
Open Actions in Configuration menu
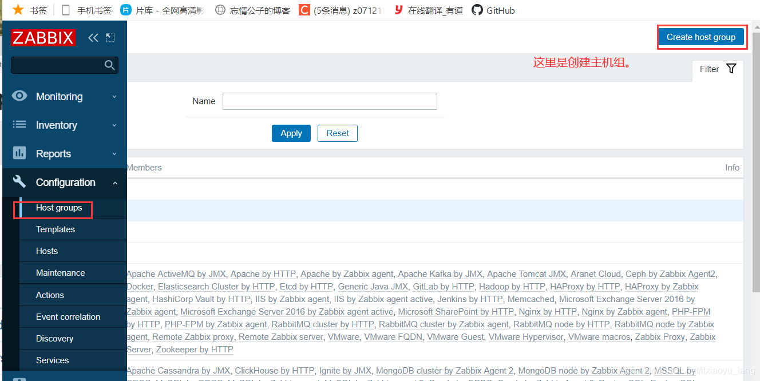[50, 295]
